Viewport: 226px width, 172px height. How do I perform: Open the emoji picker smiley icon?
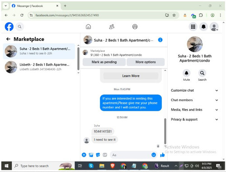click(154, 155)
